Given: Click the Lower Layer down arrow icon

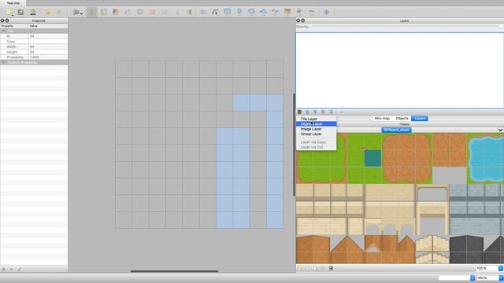Looking at the screenshot, I should tap(315, 112).
